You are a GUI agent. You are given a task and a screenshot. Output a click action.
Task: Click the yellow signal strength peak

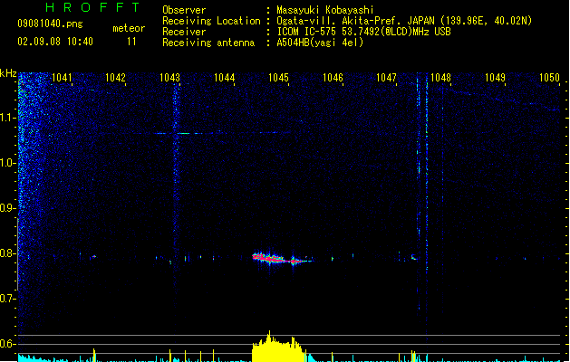tap(278, 348)
